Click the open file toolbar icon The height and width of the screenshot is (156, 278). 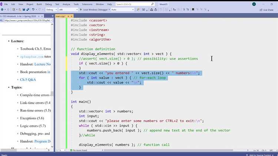coord(20,10)
